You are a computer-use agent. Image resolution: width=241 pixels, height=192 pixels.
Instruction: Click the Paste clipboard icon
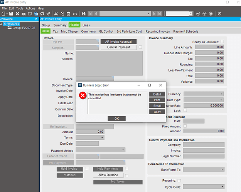point(69,13)
